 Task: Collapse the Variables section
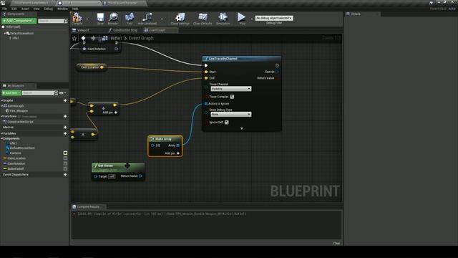pyautogui.click(x=1, y=133)
